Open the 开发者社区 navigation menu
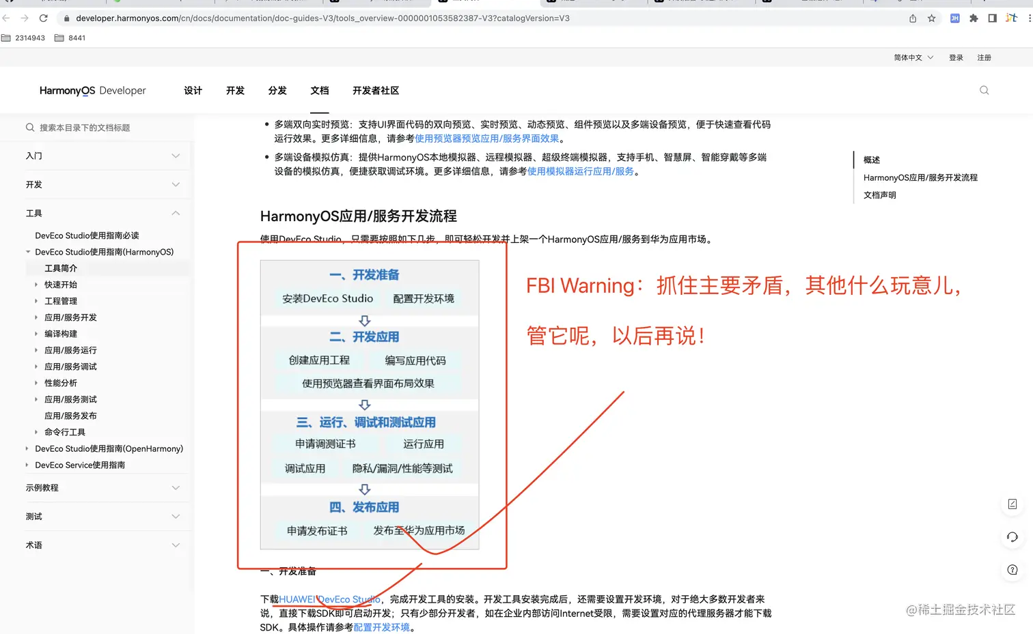1033x634 pixels. (376, 90)
